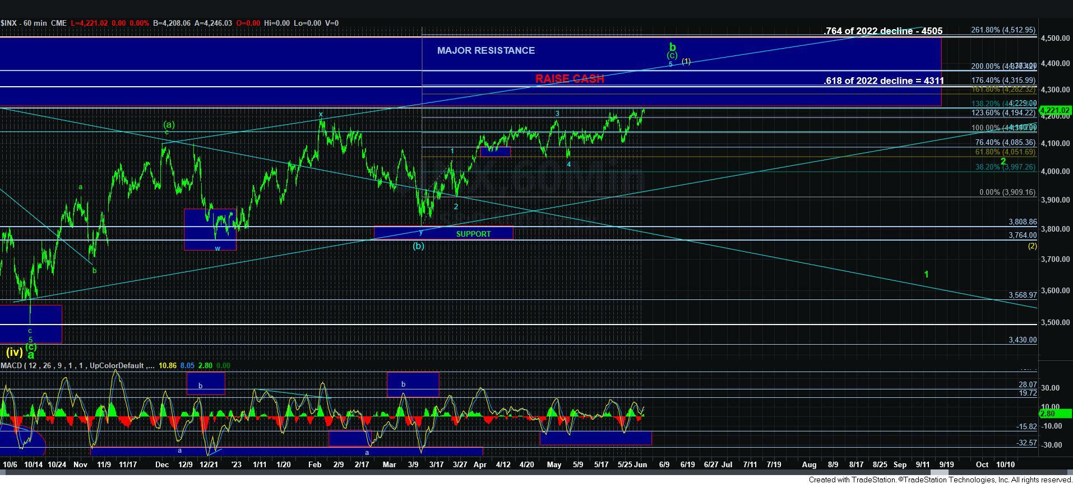Select the yellow (2) label at right edge

[1032, 246]
